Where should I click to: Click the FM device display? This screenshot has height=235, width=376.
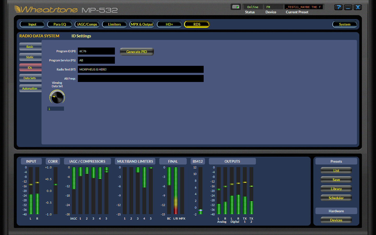tap(273, 7)
